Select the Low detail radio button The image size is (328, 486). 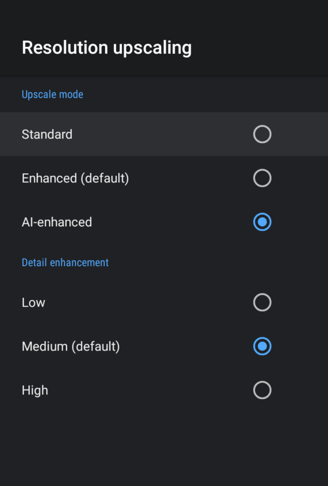262,303
